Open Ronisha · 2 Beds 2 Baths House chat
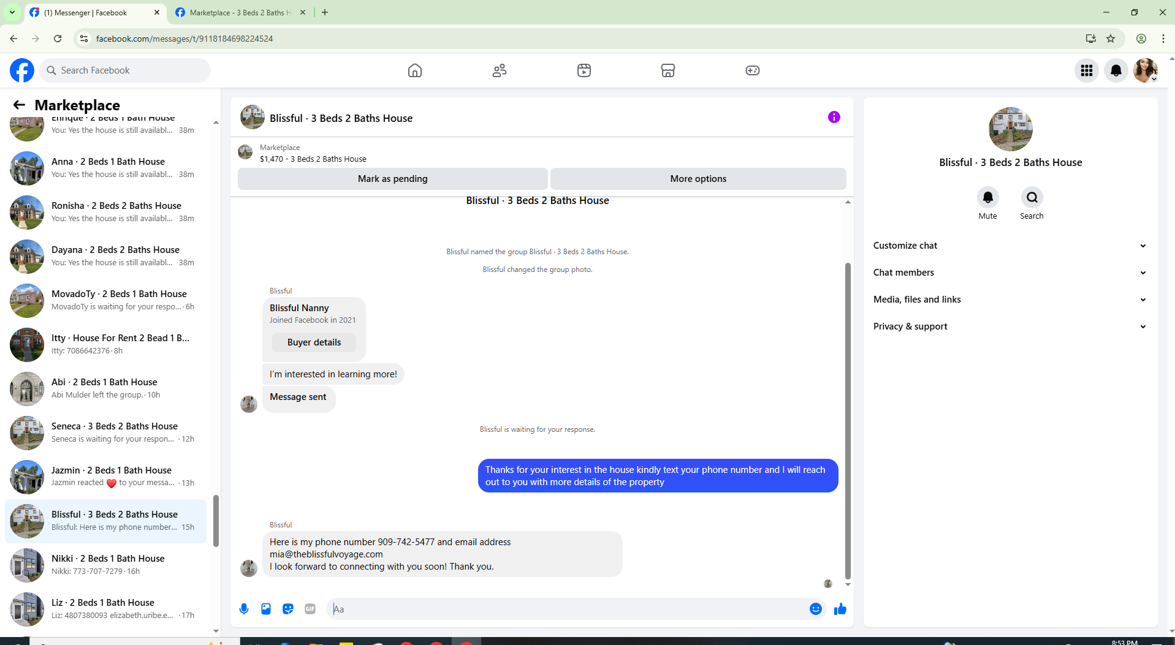The width and height of the screenshot is (1175, 645). [x=106, y=212]
